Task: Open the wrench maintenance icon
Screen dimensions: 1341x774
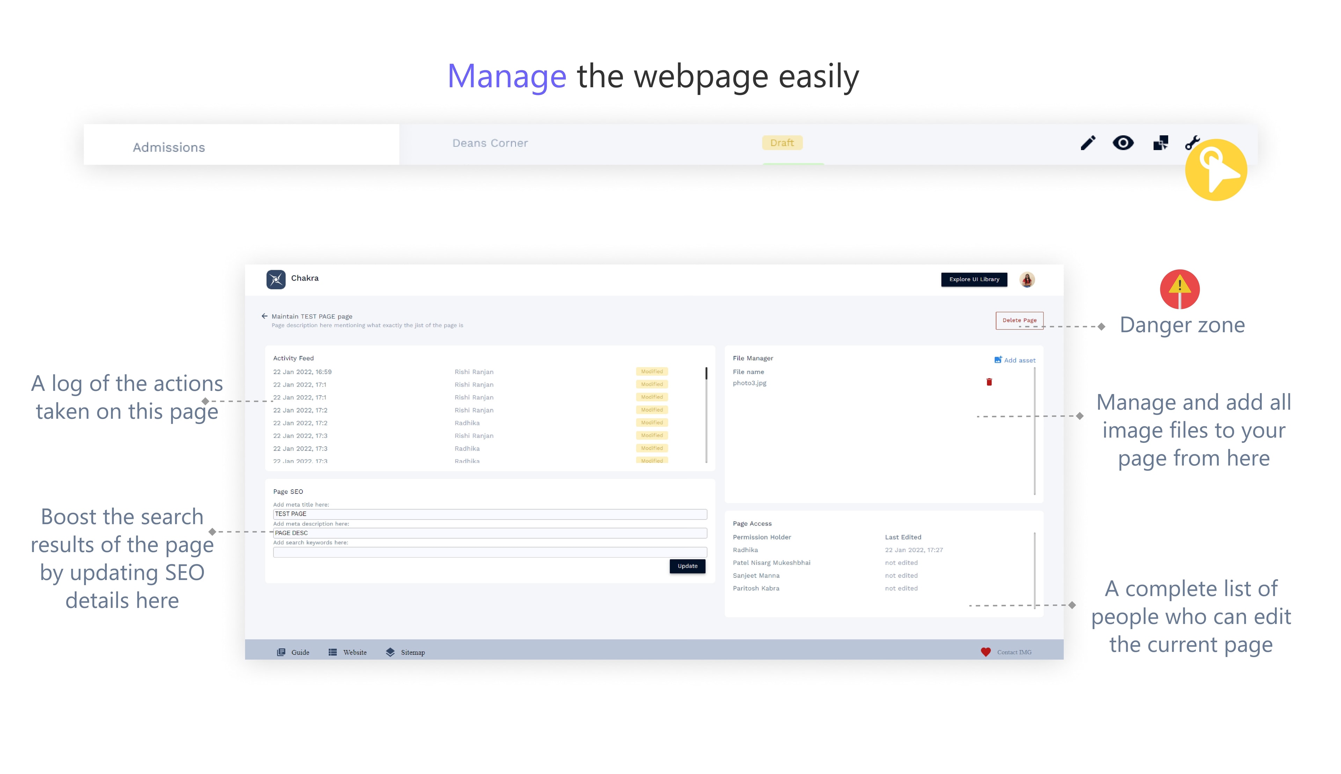Action: point(1192,142)
